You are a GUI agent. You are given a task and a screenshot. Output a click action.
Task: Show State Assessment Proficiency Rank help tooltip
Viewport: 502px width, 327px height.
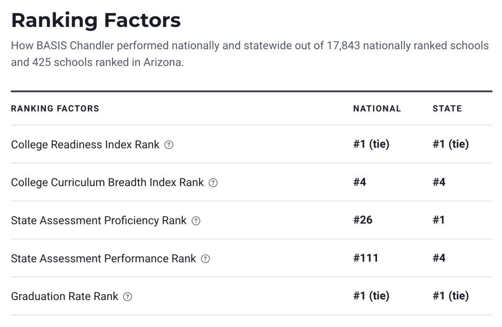pos(196,221)
